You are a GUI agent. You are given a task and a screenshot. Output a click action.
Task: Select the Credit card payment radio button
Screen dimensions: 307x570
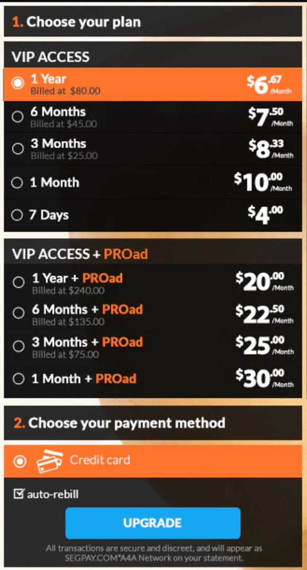coord(20,461)
